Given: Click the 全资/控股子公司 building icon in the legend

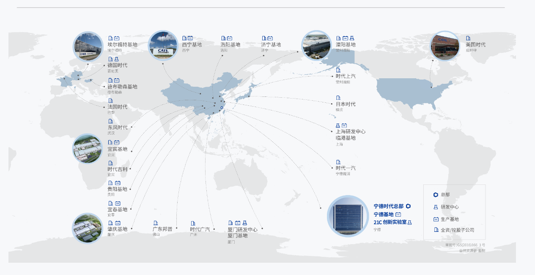Looking at the screenshot, I should pyautogui.click(x=436, y=230).
